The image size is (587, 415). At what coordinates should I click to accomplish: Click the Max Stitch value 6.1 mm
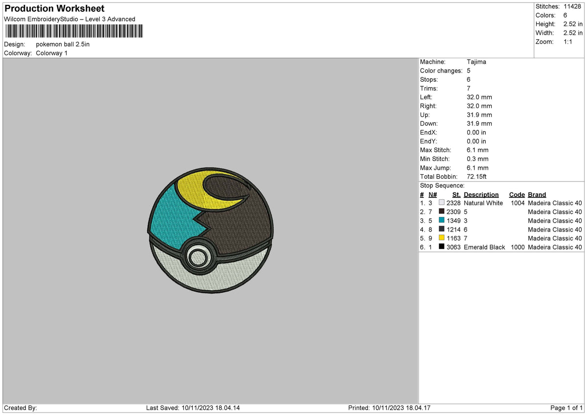[x=477, y=150]
